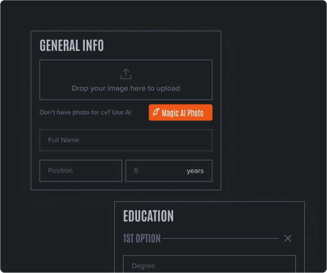The width and height of the screenshot is (327, 273).
Task: Click the divider line beside 1st Option
Action: 220,238
